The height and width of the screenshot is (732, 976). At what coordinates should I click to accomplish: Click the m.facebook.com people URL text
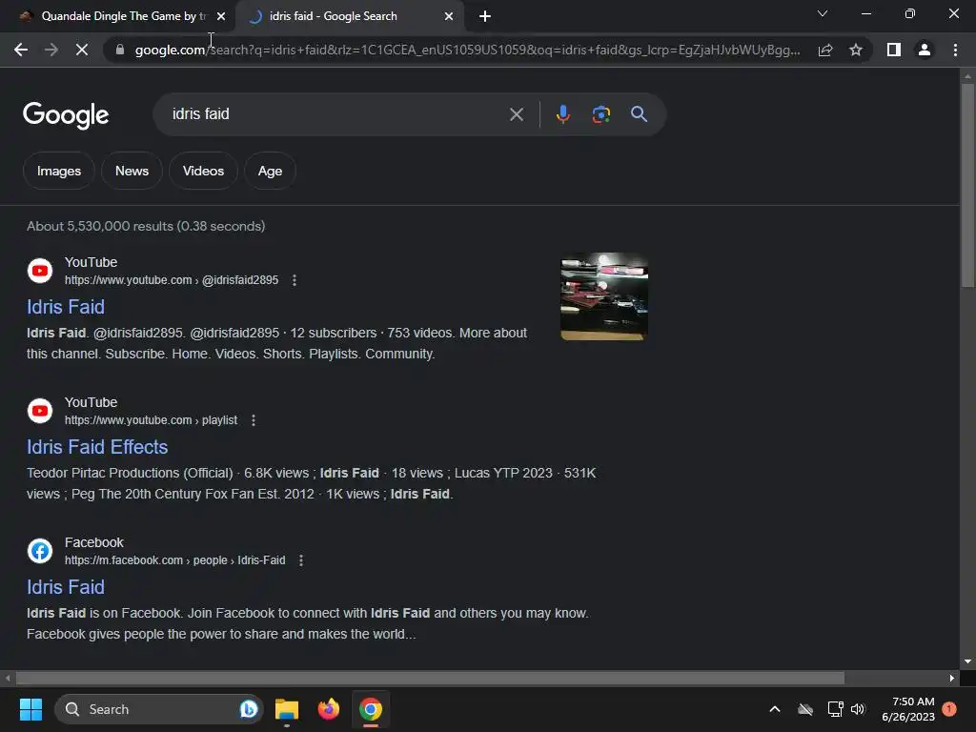175,560
